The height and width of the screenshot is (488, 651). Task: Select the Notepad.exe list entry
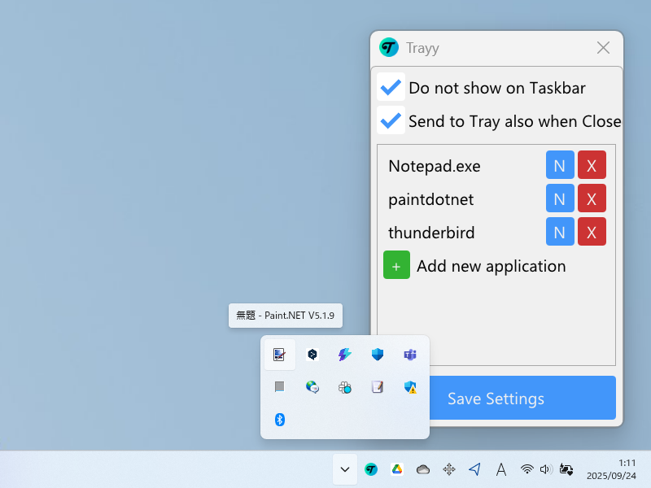(x=435, y=166)
